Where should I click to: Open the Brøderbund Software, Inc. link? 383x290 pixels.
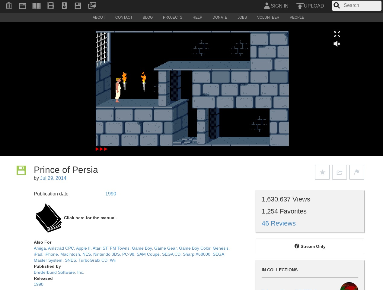[59, 272]
